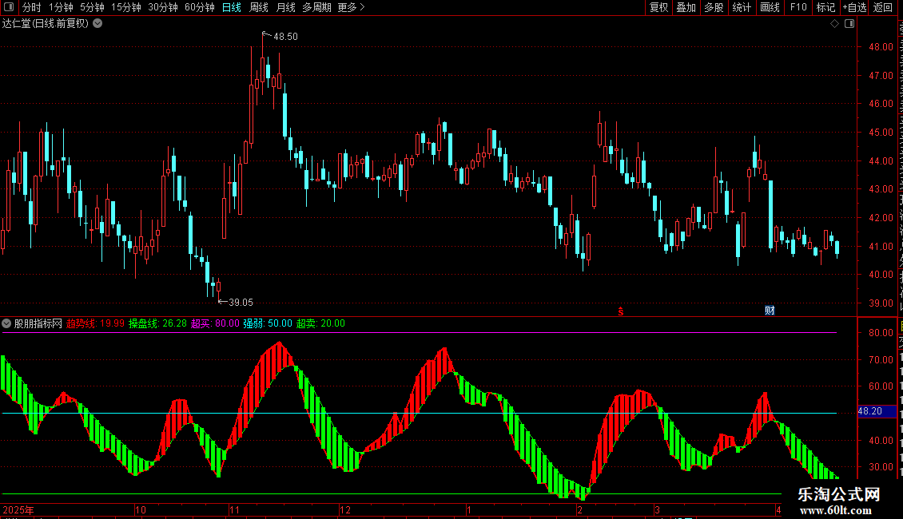
Task: Click the 叠加 overlay button
Action: click(x=686, y=7)
